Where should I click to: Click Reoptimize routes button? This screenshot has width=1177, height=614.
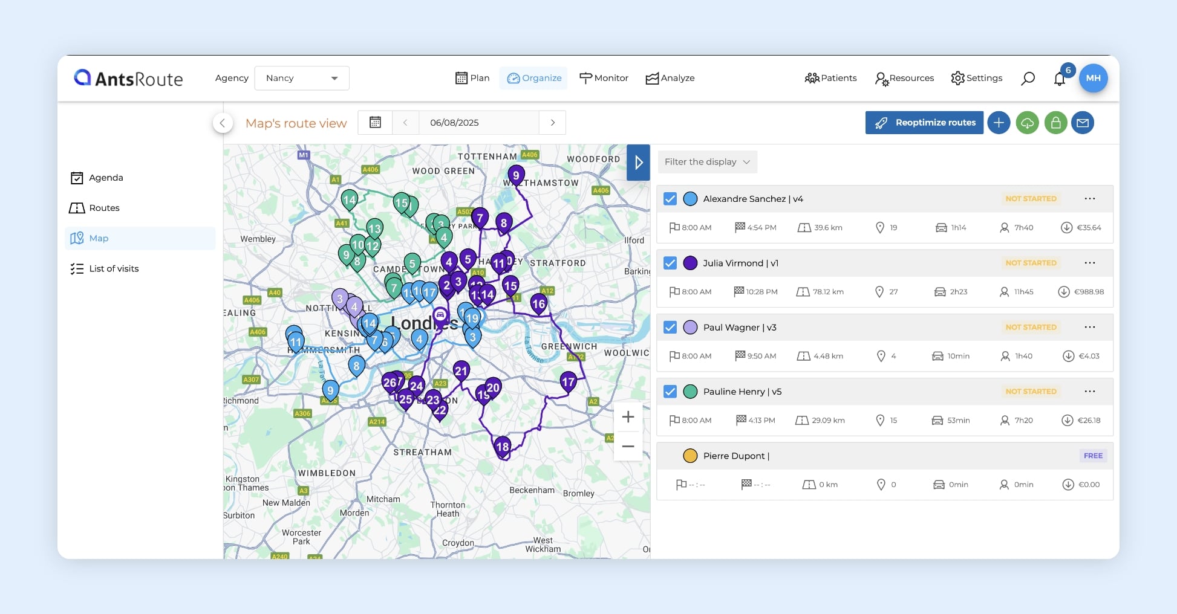[x=924, y=123]
